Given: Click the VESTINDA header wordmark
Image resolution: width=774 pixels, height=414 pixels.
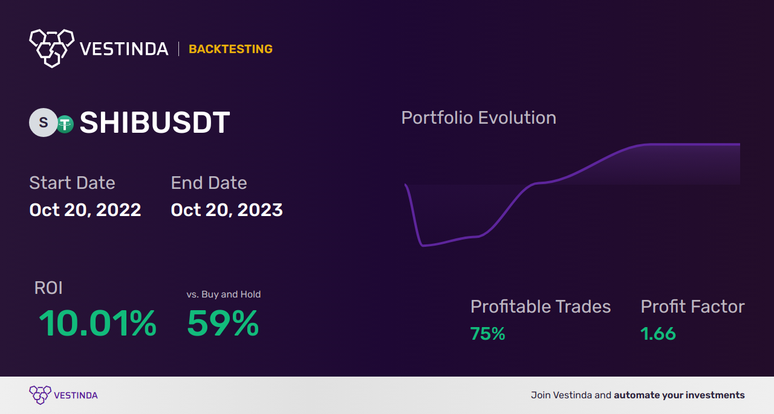Looking at the screenshot, I should [124, 49].
